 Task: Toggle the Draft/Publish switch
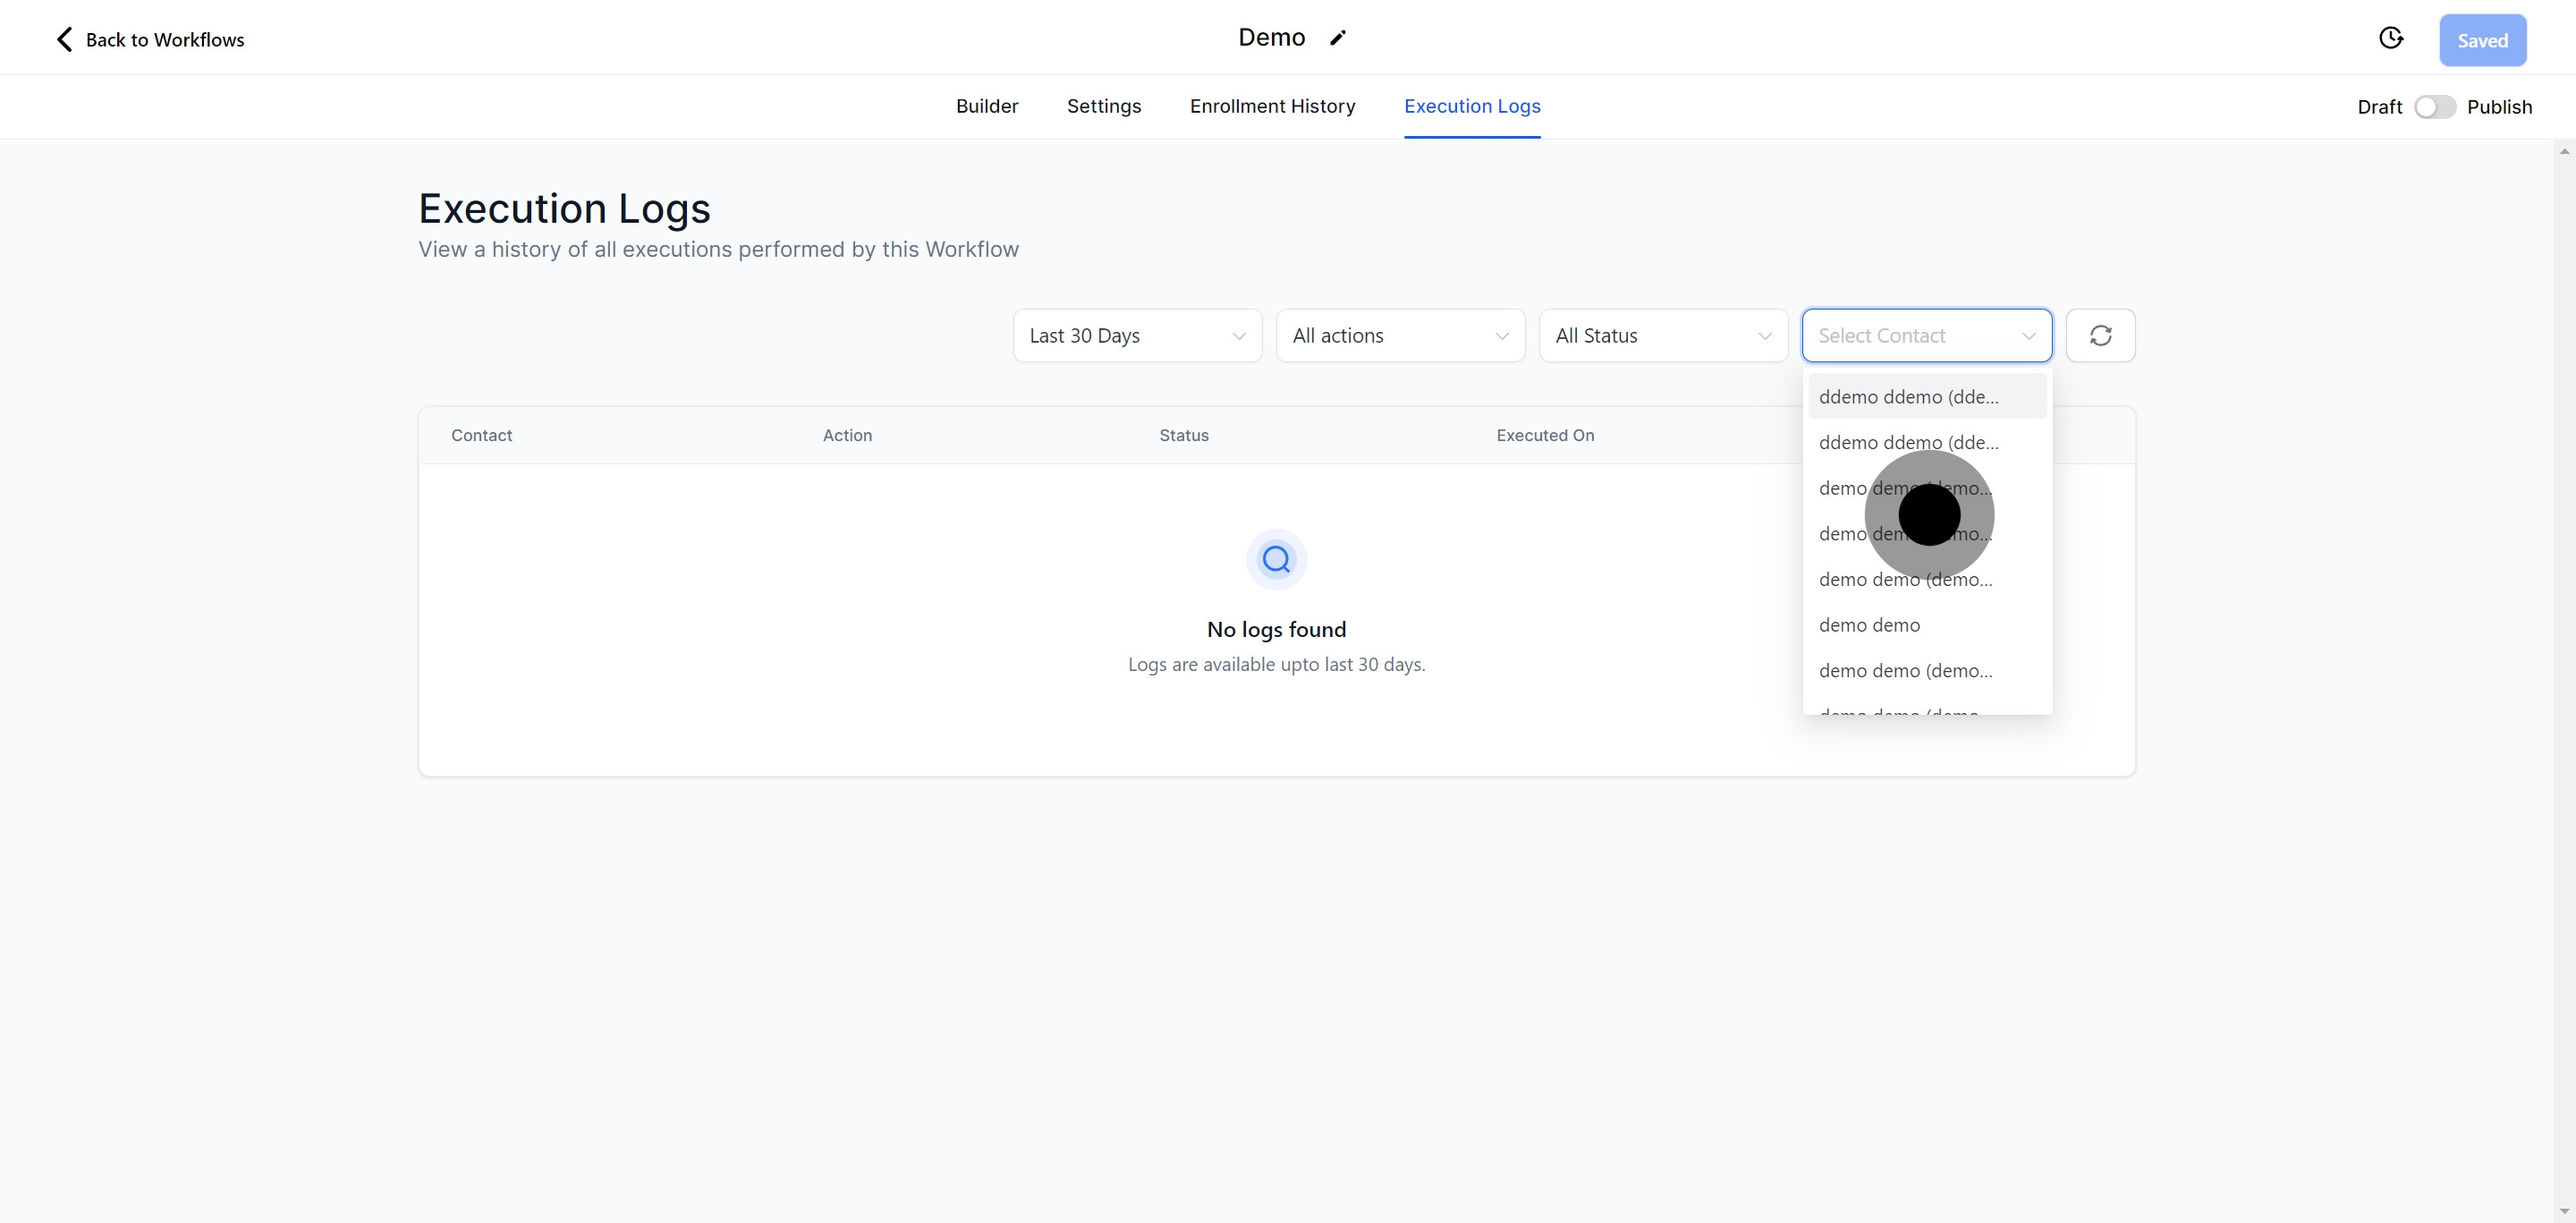pos(2434,107)
